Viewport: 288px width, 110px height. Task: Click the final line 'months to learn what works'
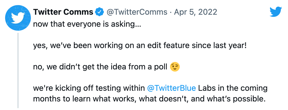click(x=150, y=99)
